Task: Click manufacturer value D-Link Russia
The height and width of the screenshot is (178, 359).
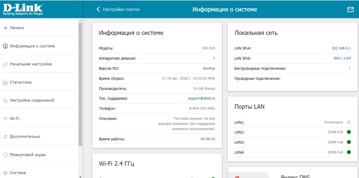Action: (204, 88)
